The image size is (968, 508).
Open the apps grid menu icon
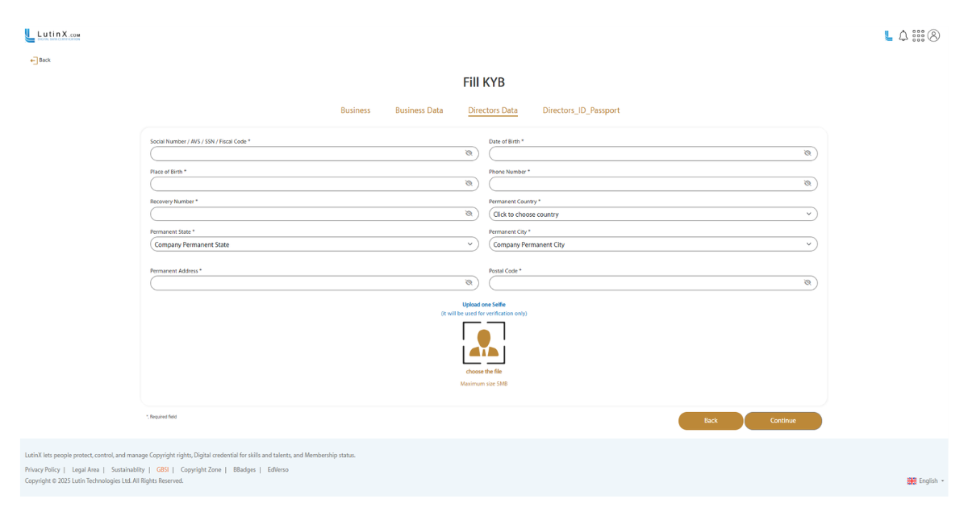pyautogui.click(x=918, y=35)
